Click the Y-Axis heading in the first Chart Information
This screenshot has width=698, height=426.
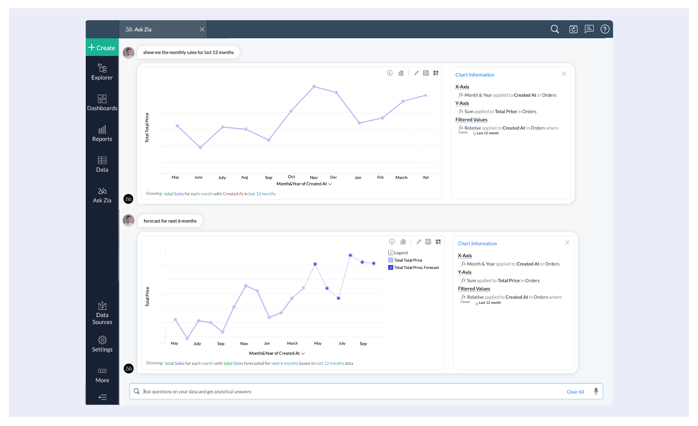point(462,103)
